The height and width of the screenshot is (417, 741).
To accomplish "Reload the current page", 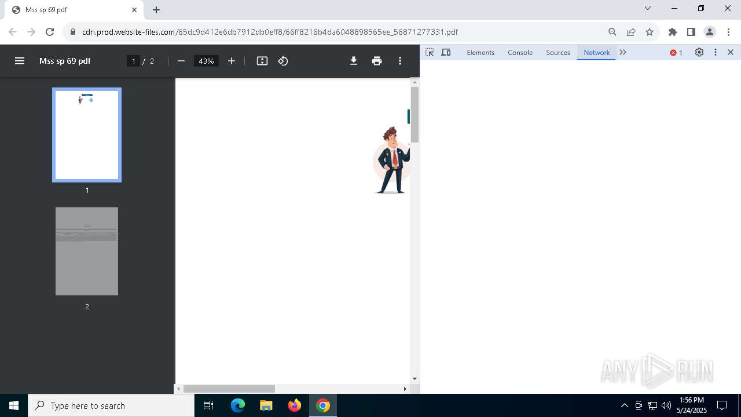I will [x=50, y=32].
